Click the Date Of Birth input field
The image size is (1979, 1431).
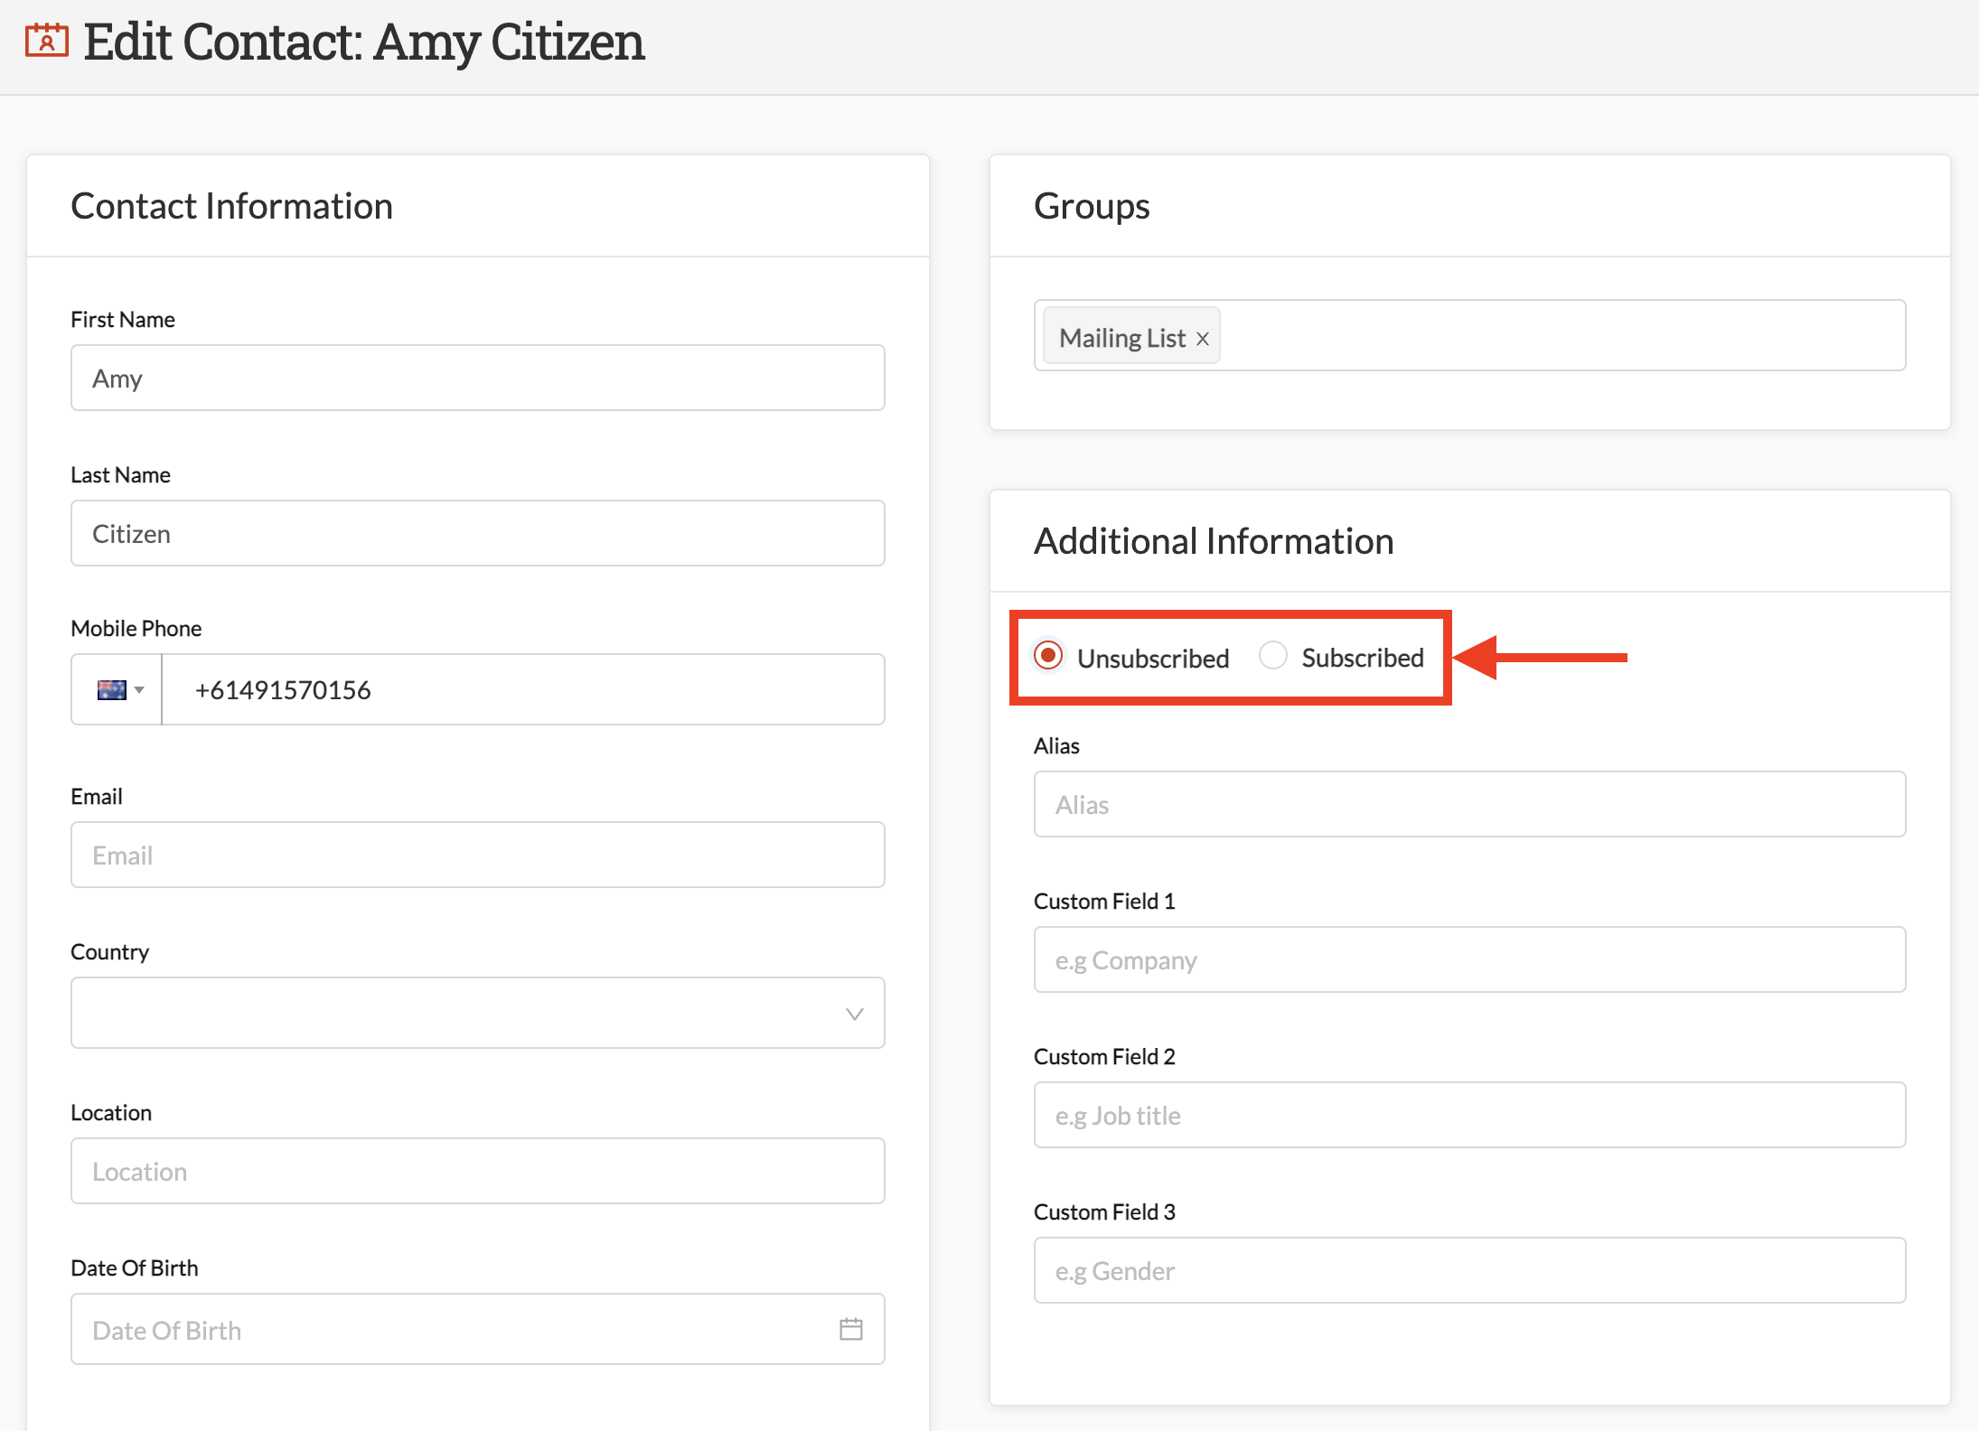coord(478,1329)
